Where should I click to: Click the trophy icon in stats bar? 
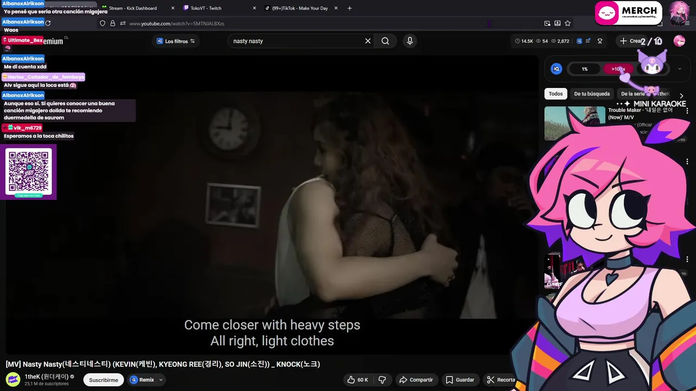pyautogui.click(x=600, y=41)
